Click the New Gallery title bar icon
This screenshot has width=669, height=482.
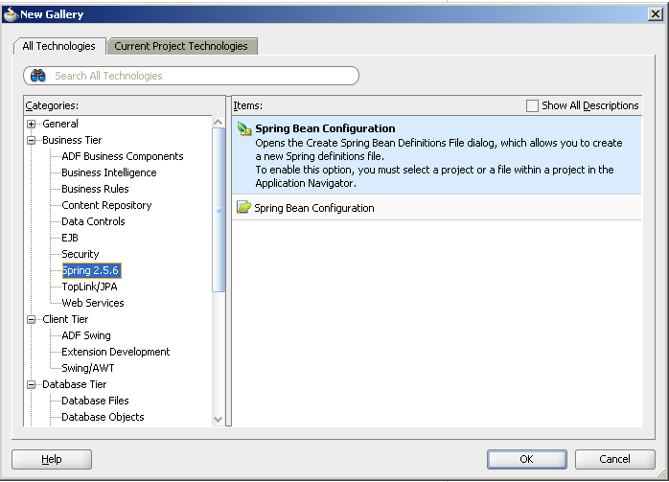[11, 14]
